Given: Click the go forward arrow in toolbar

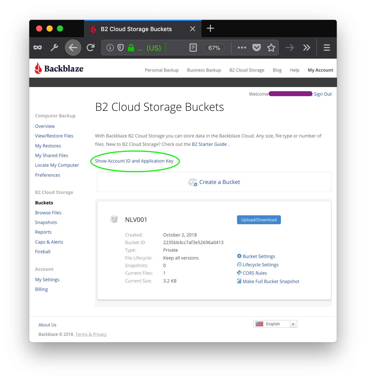Looking at the screenshot, I should pos(290,48).
